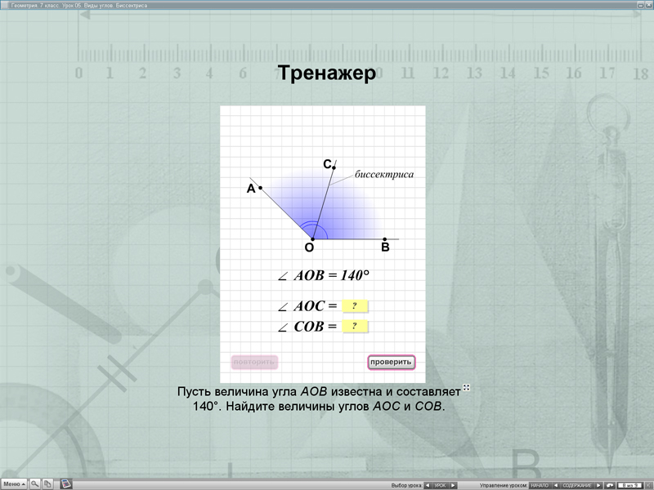Select the magnifier zoom tool
654x490 pixels.
pyautogui.click(x=34, y=484)
